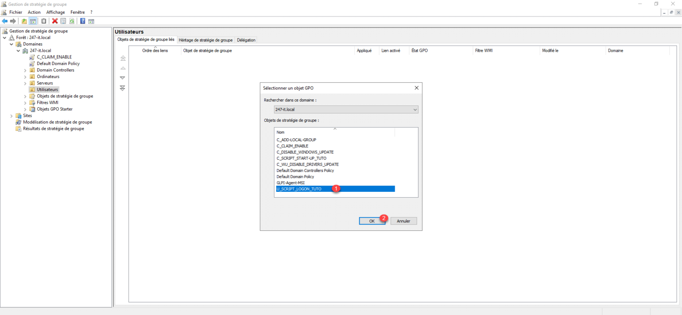Click the red X delete toolbar icon
The height and width of the screenshot is (315, 682).
[x=55, y=21]
